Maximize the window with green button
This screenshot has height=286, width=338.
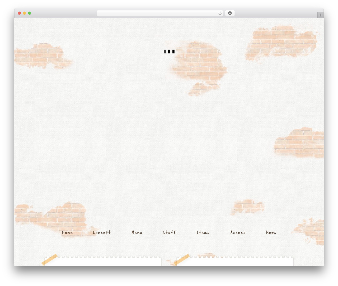[30, 13]
